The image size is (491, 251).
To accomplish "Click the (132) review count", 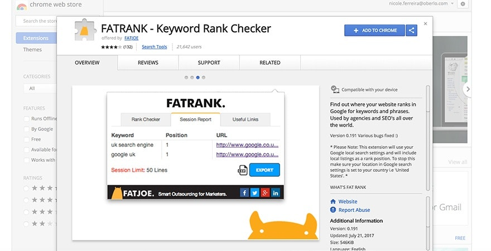I will pos(128,47).
